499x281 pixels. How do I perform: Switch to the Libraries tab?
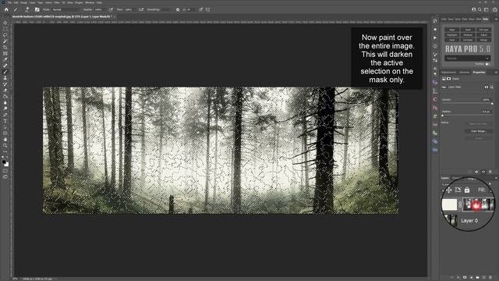tap(464, 73)
